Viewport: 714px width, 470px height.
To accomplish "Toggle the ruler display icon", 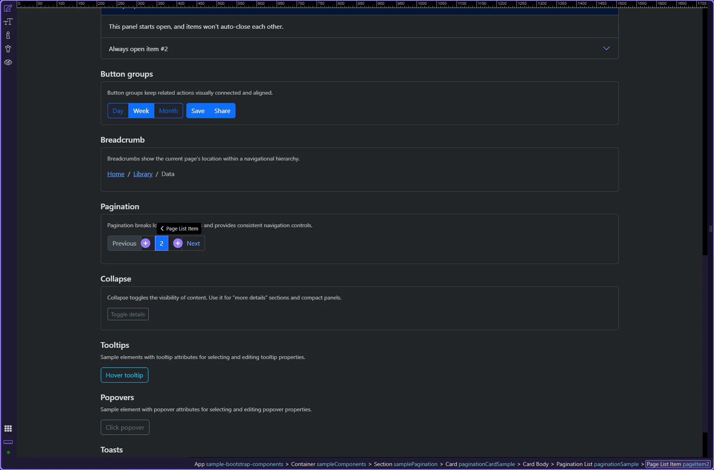I will coord(8,442).
